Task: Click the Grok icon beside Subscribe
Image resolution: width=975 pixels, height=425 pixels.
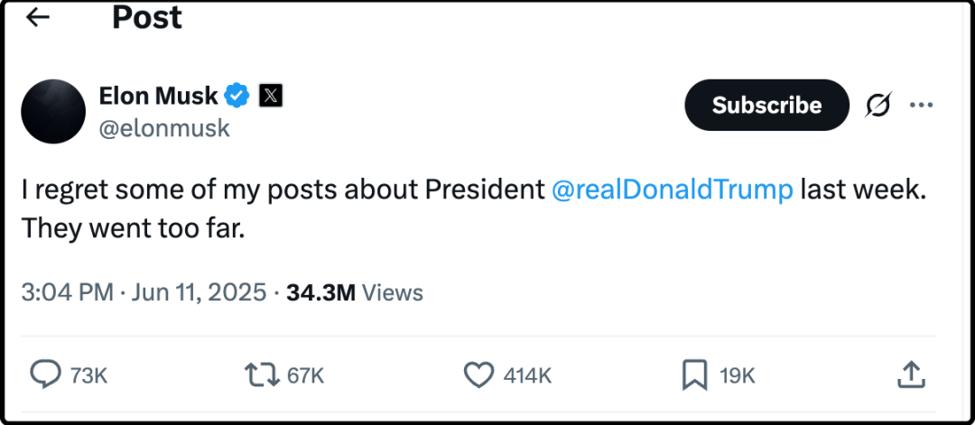Action: (877, 106)
